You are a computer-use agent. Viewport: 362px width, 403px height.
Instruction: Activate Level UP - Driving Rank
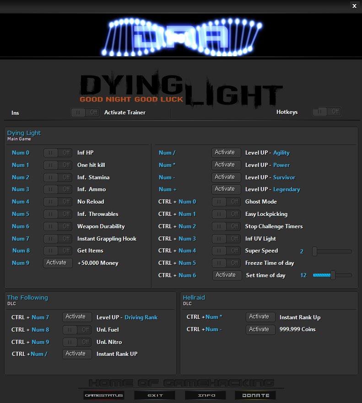(77, 317)
